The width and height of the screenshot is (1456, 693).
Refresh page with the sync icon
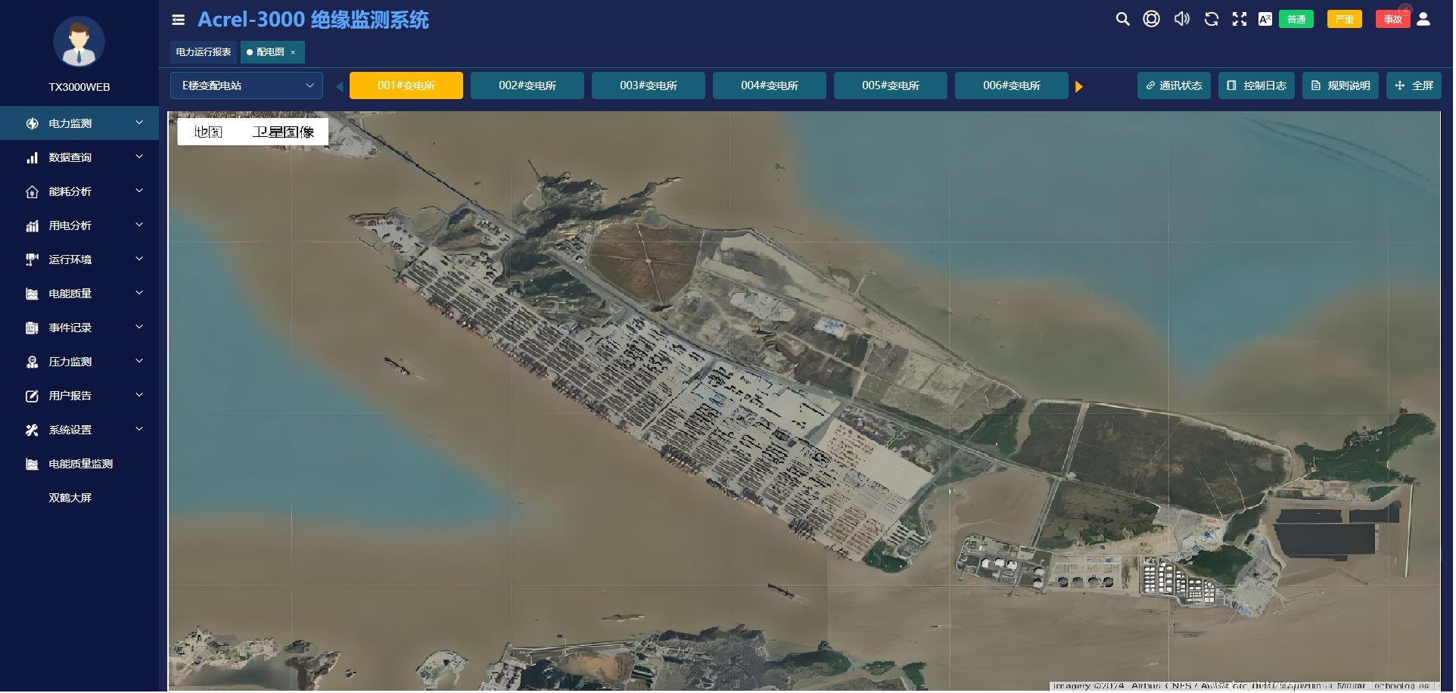tap(1213, 19)
